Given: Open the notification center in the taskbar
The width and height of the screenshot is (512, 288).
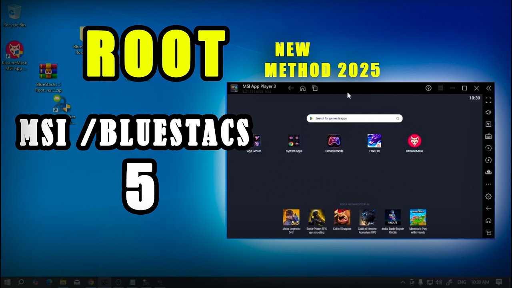Looking at the screenshot, I should [499, 282].
